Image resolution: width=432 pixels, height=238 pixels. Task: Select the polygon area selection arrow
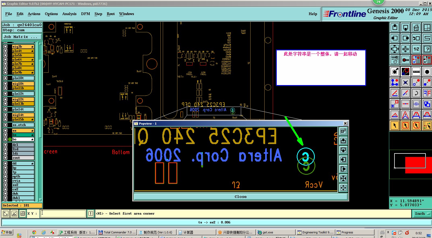(416, 125)
